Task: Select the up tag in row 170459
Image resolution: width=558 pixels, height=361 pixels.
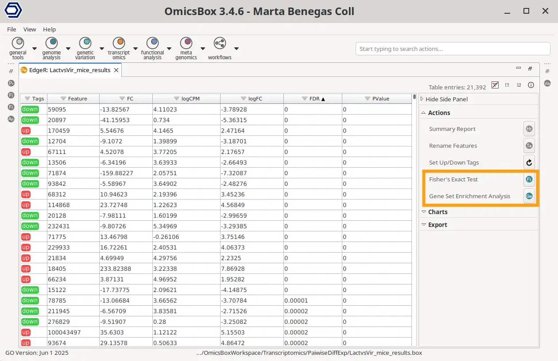Action: [26, 131]
